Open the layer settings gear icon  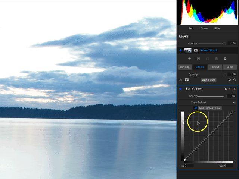pyautogui.click(x=225, y=59)
